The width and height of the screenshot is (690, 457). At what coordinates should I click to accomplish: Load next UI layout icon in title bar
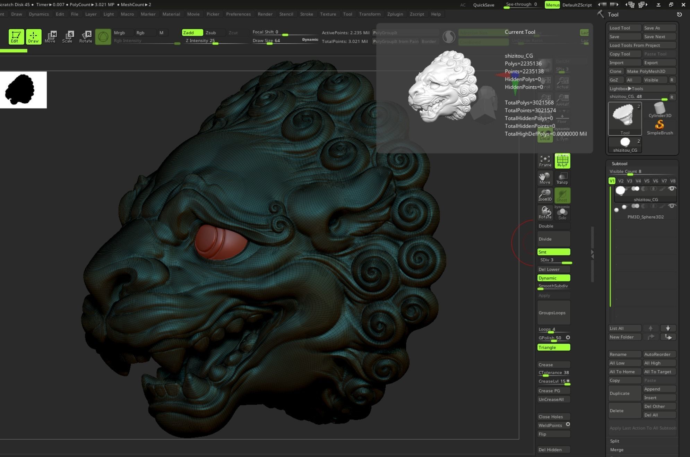[x=643, y=5]
